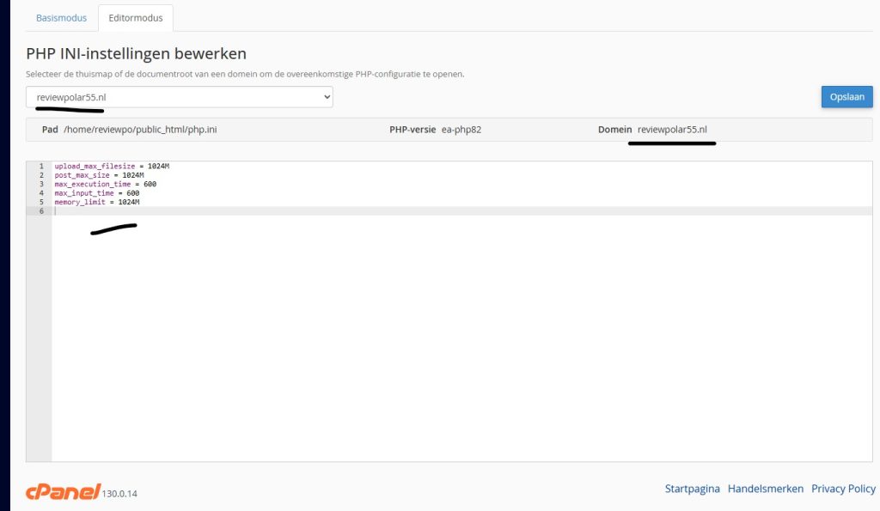The height and width of the screenshot is (511, 880).
Task: Click the memory_limit line in editor
Action: [x=96, y=202]
